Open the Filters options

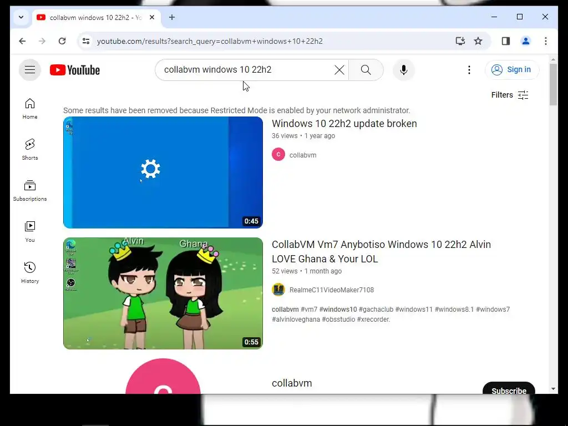tap(510, 95)
